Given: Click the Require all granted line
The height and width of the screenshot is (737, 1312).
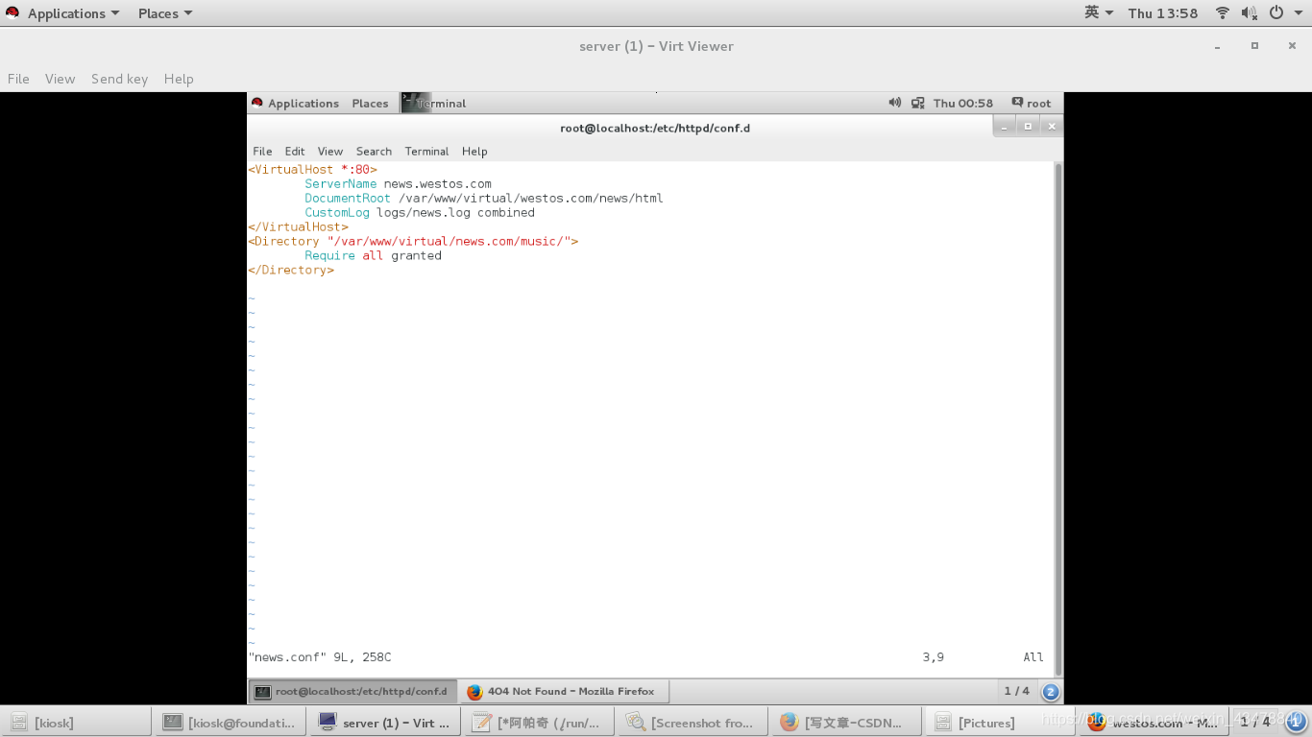Looking at the screenshot, I should [373, 256].
